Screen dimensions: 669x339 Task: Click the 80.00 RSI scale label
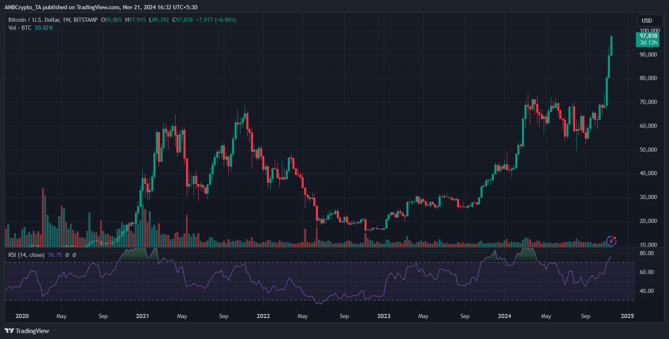tap(646, 253)
